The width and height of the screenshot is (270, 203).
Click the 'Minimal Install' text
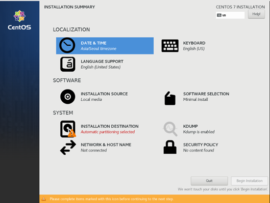[x=195, y=100]
